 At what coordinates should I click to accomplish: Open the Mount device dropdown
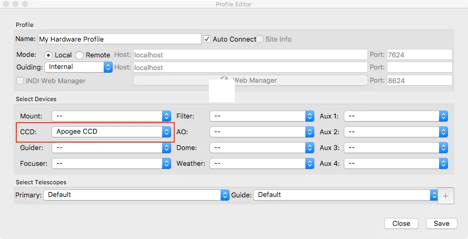click(111, 116)
